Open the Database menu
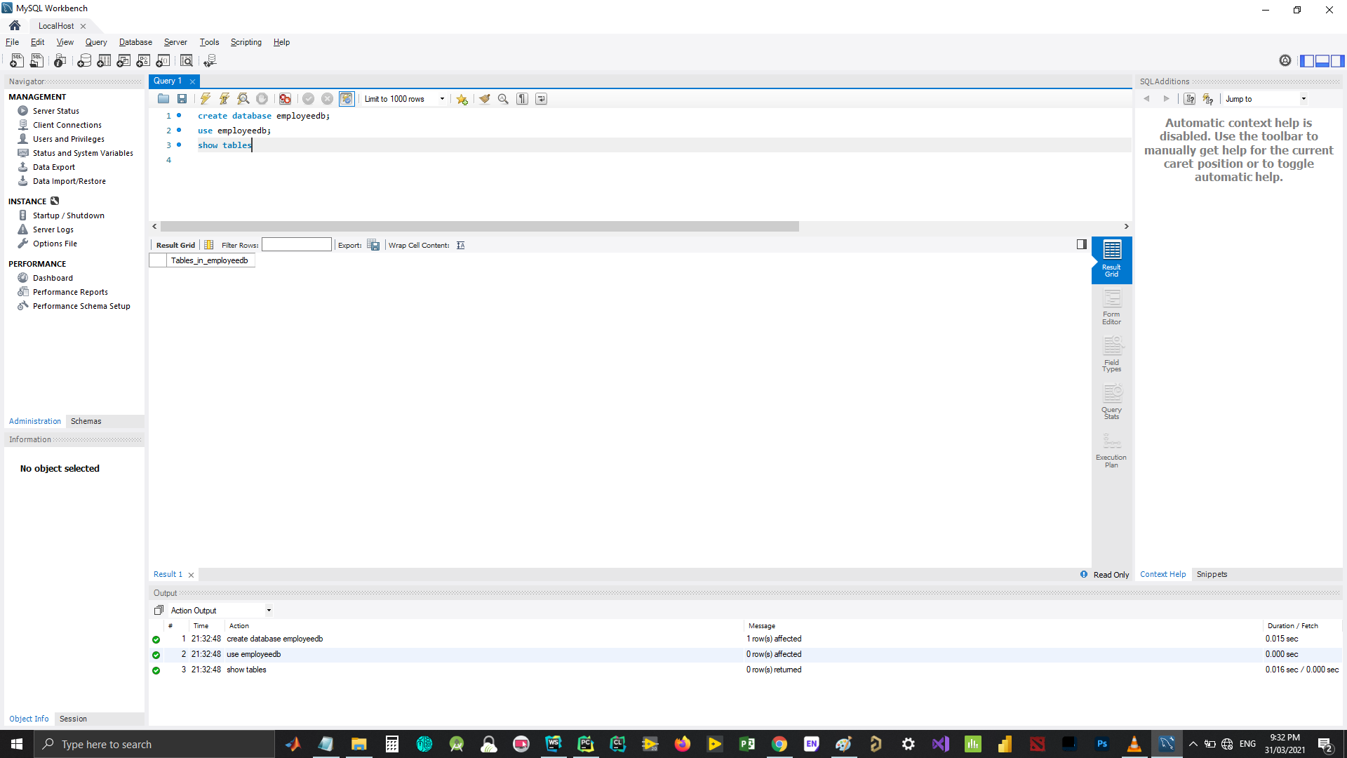This screenshot has height=758, width=1347. 135,42
